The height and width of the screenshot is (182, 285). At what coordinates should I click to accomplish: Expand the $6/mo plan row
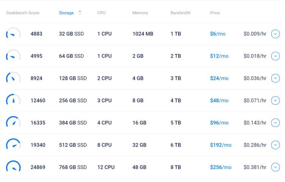275,34
